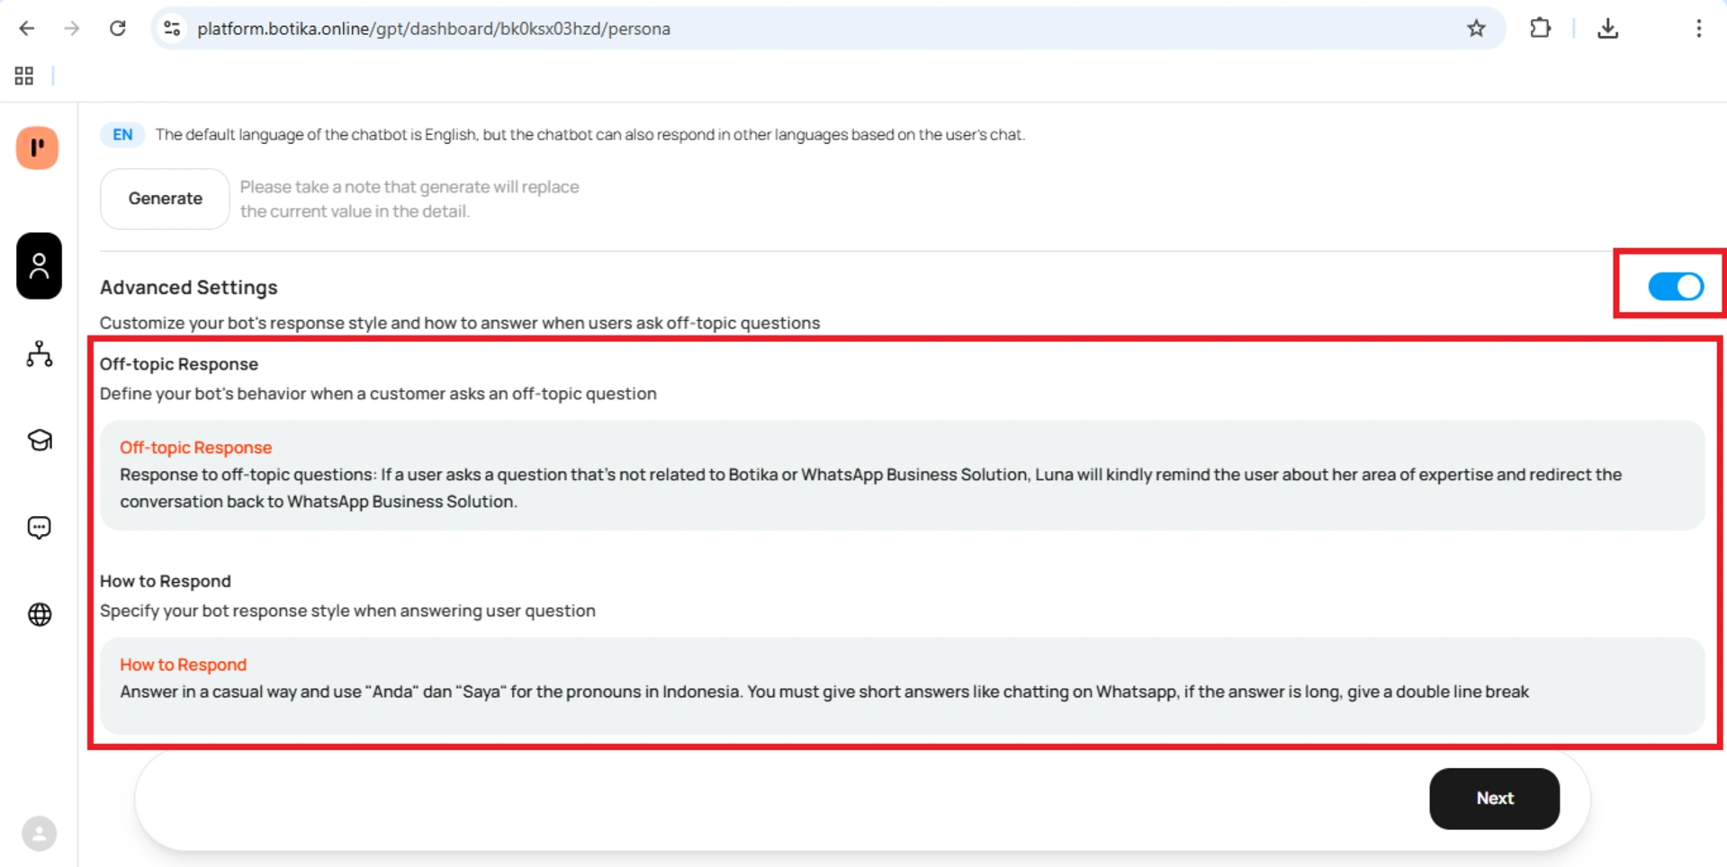Click the Next button

click(1494, 799)
